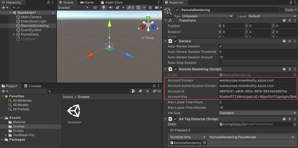Toggle the Static checkbox for RemoteRendering
This screenshot has width=298, height=148.
point(282,10)
